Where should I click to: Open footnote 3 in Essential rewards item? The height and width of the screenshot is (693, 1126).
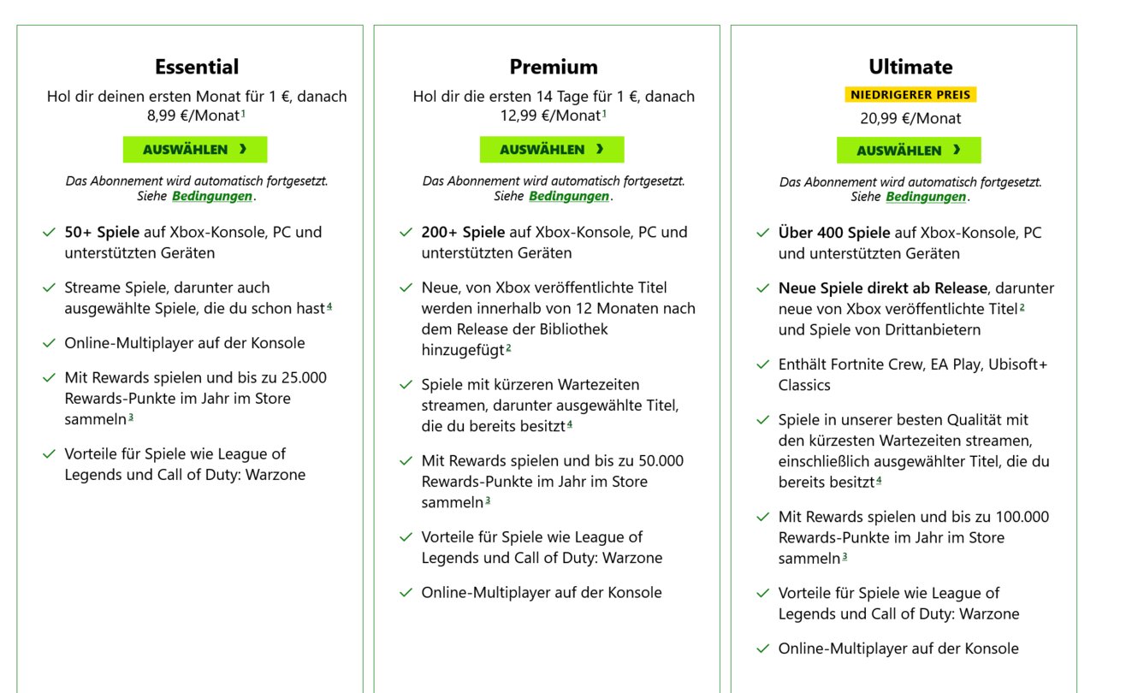(131, 418)
